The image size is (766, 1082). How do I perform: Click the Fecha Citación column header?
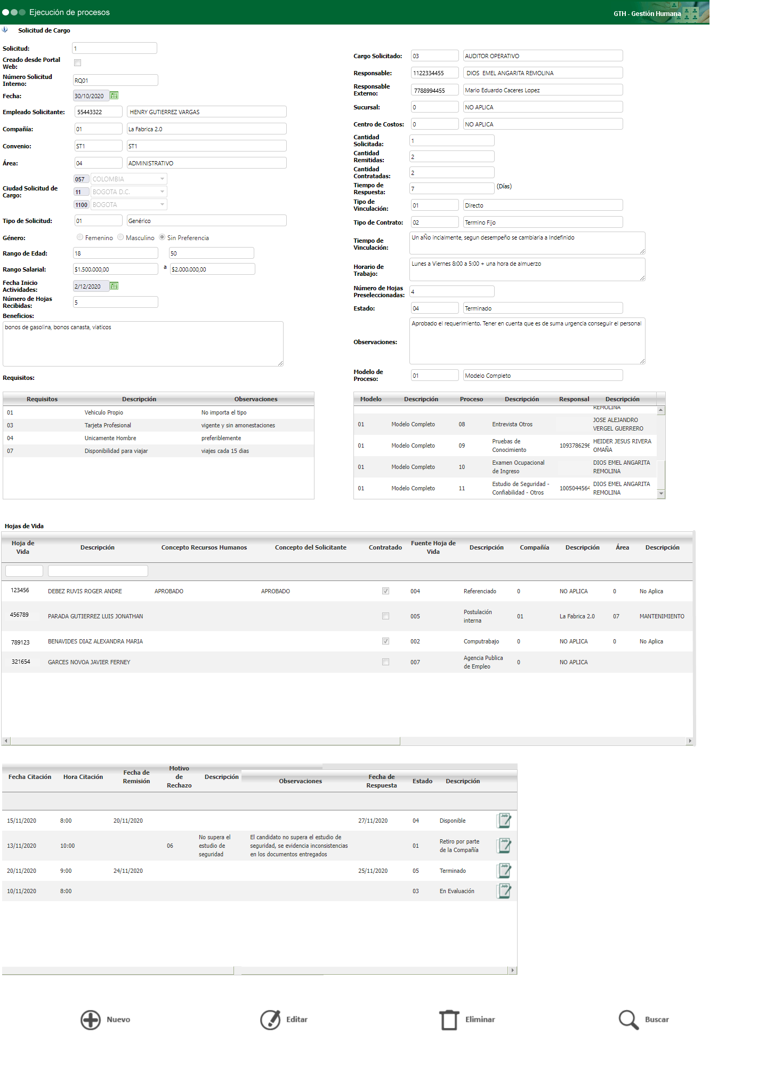tap(30, 777)
